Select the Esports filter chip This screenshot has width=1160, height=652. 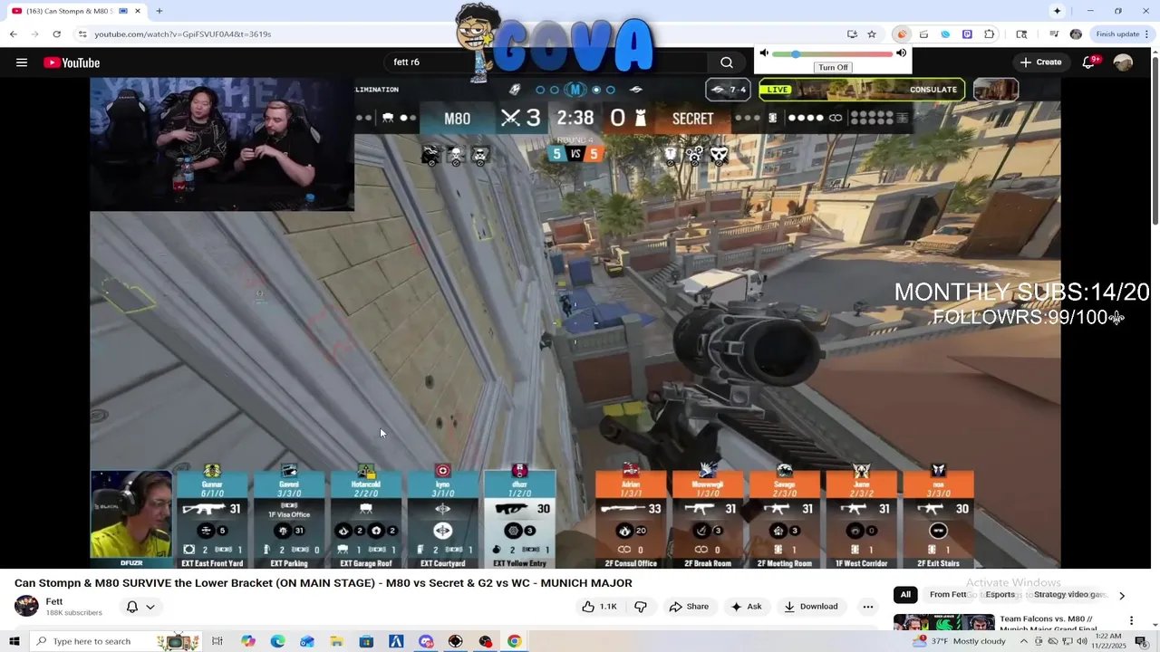click(x=1000, y=595)
